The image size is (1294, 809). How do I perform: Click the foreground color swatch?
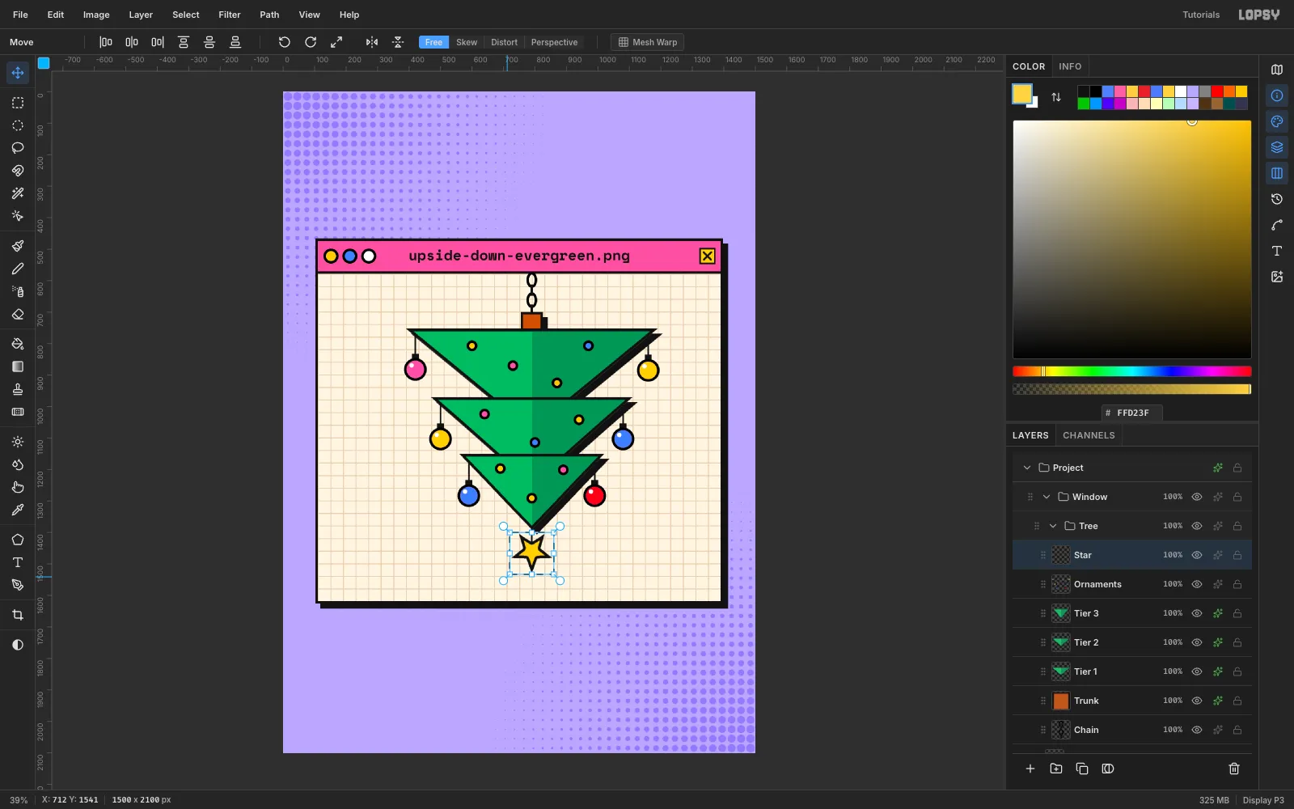pos(1022,94)
